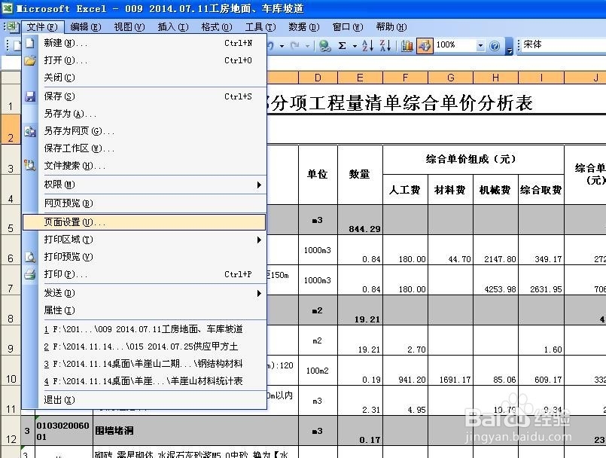Click the Insert Hyperlink icon
The width and height of the screenshot is (606, 458).
(327, 46)
